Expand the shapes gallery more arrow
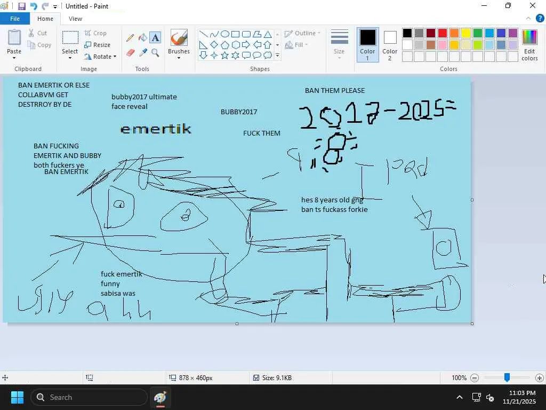 277,56
